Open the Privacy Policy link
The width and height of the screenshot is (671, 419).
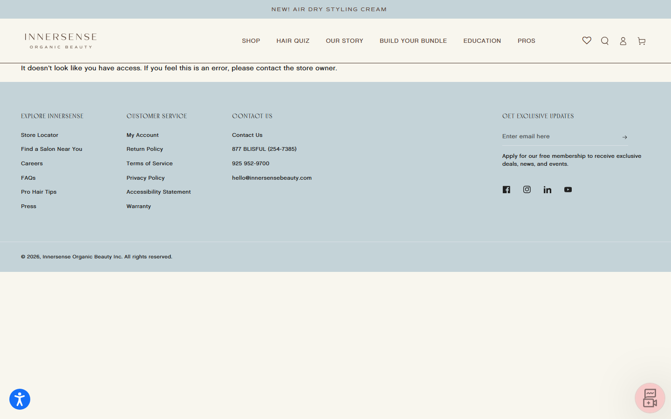[145, 178]
